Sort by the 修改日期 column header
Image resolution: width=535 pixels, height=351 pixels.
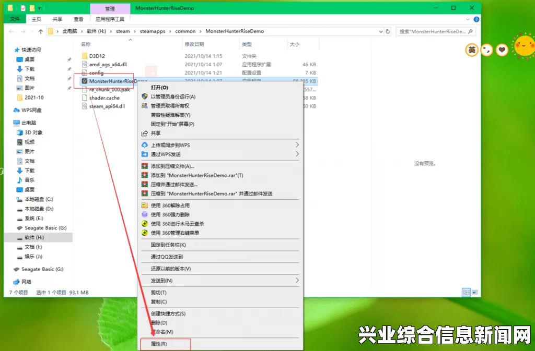[x=194, y=44]
